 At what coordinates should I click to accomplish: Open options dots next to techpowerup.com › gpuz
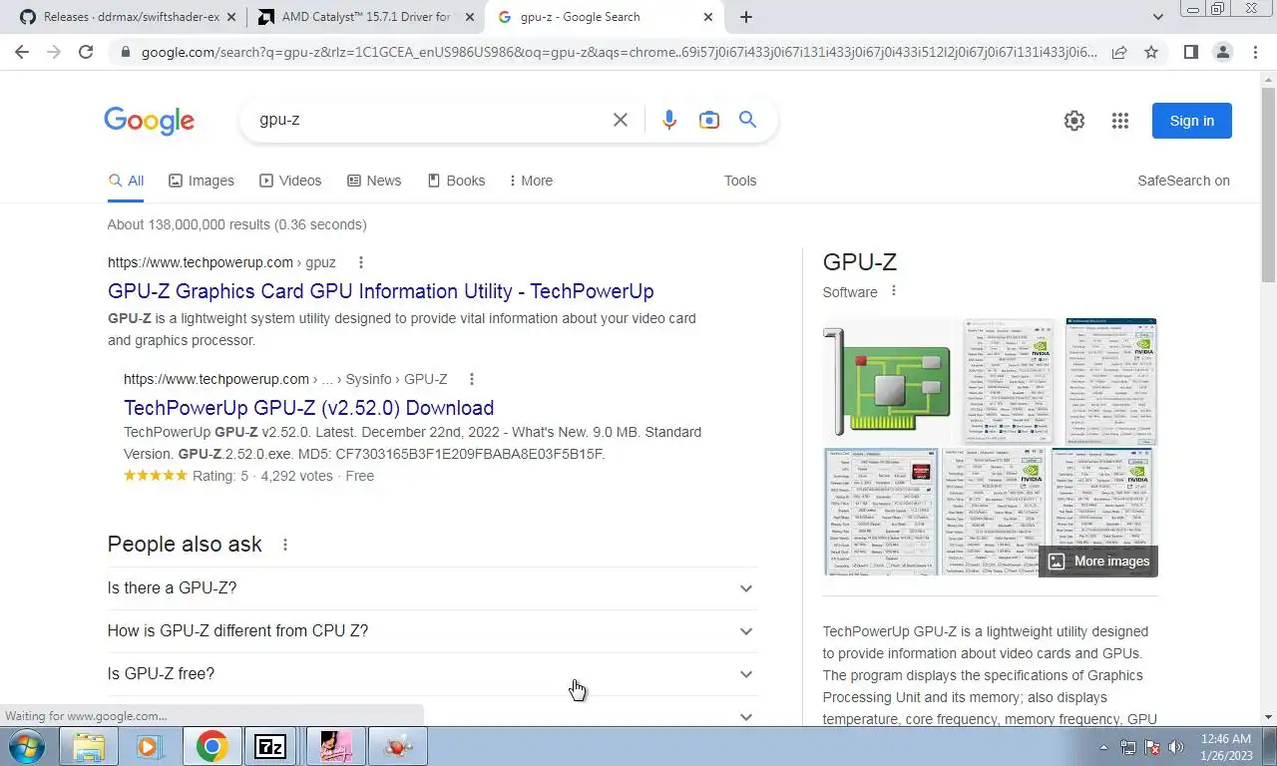(361, 262)
